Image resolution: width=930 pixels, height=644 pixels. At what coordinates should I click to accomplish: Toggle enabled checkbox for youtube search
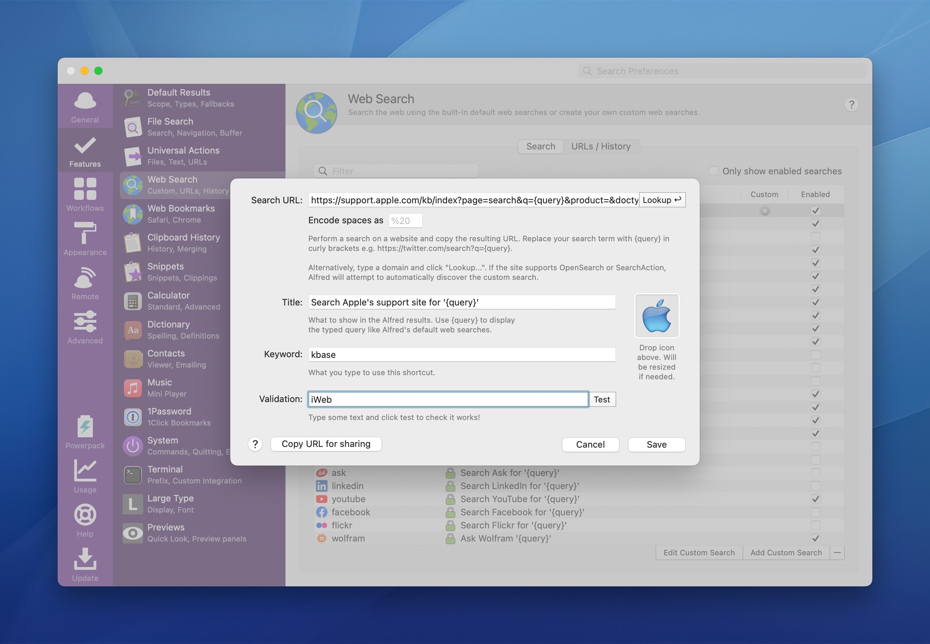coord(815,499)
